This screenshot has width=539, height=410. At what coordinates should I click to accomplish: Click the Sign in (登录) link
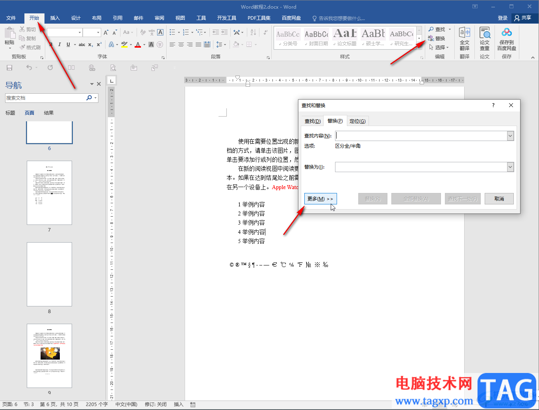point(503,18)
